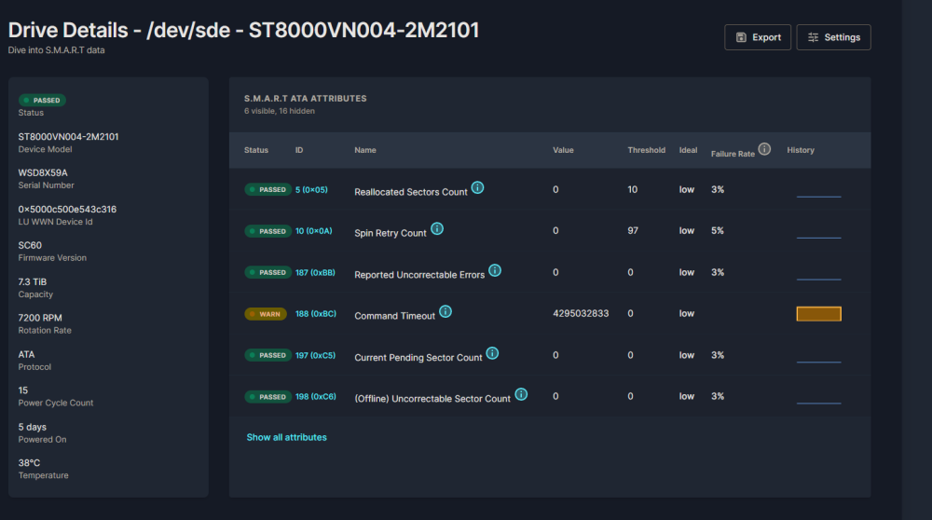This screenshot has height=520, width=932.
Task: Click PASSED badge on Reallocated Sectors row
Action: 268,189
